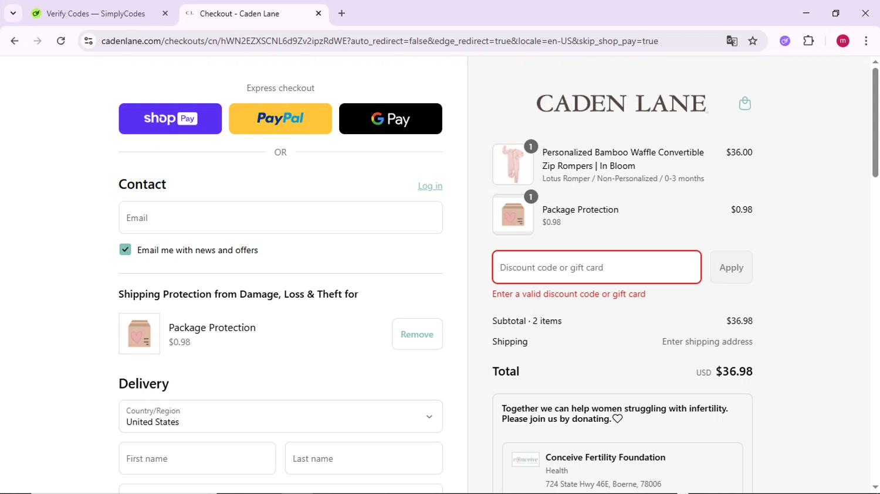The height and width of the screenshot is (494, 880).
Task: Uncheck Email me with news and offers
Action: click(x=125, y=250)
